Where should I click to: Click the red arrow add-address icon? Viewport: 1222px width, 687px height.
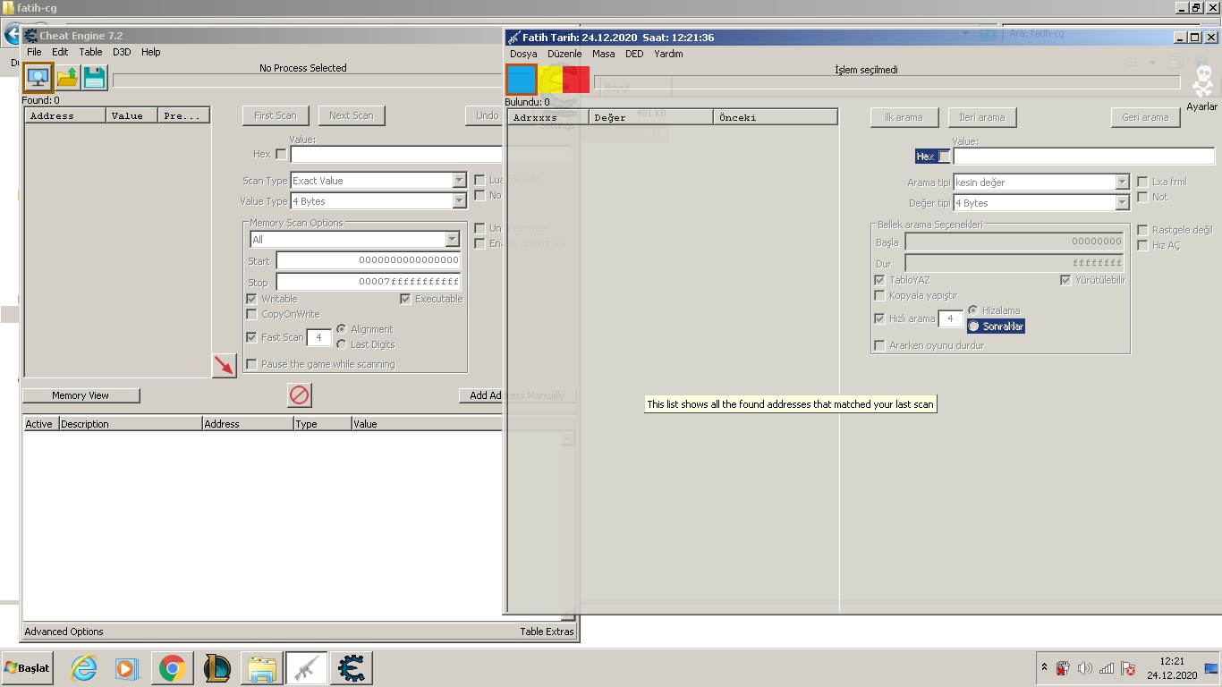coord(224,365)
